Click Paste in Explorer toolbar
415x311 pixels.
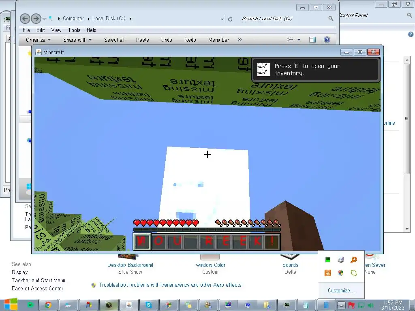(x=142, y=40)
